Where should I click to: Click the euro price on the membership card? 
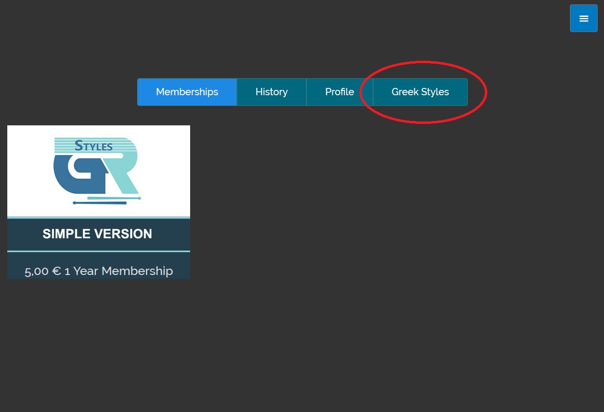click(43, 271)
